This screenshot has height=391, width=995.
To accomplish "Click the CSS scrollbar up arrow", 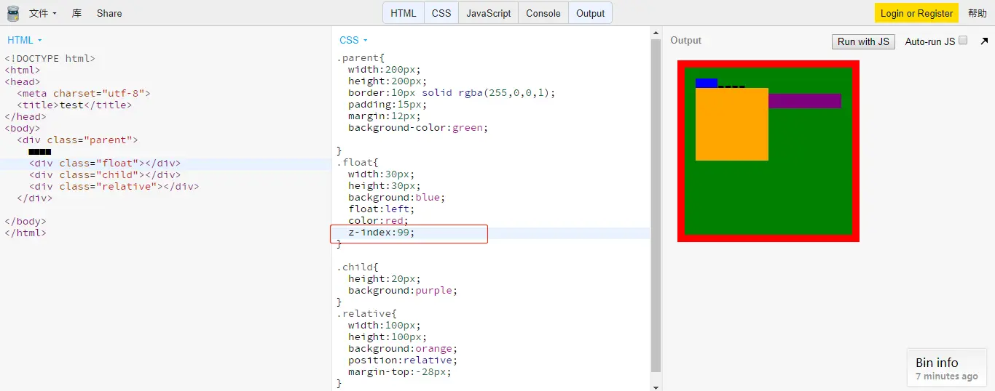I will pyautogui.click(x=656, y=33).
